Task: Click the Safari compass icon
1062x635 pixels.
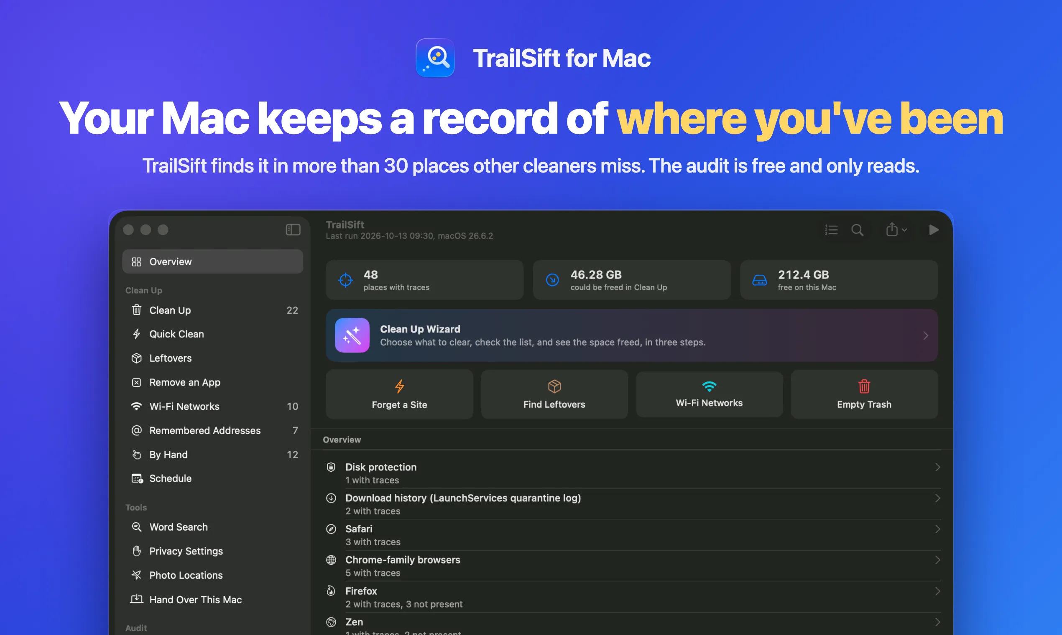Action: [331, 529]
